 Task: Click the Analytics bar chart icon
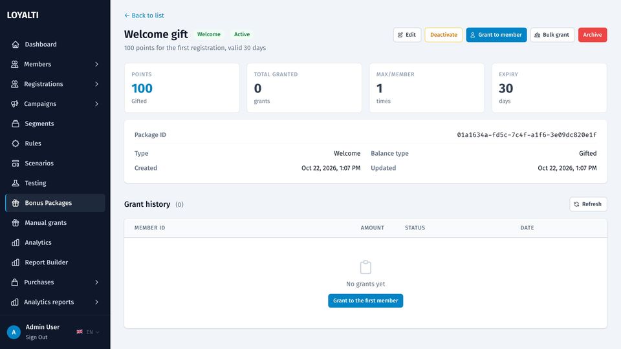(16, 242)
